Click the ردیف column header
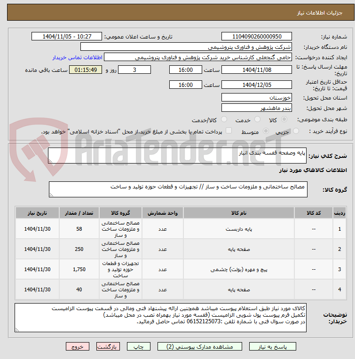355x359 pixels. 339,213
